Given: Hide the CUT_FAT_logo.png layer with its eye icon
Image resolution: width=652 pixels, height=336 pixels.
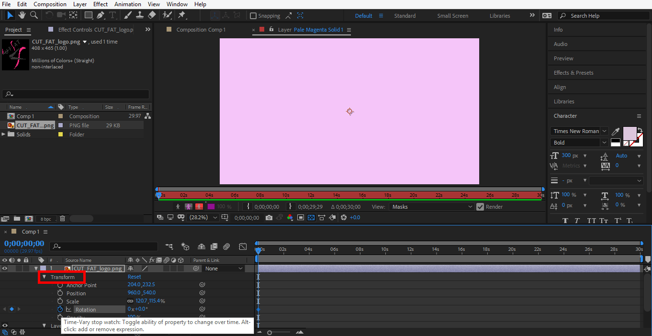Looking at the screenshot, I should click(x=5, y=269).
